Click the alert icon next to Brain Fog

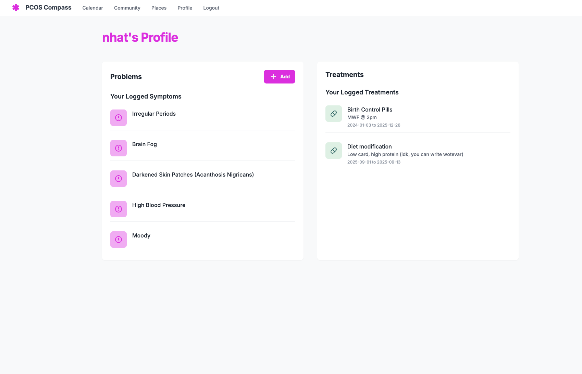coord(118,148)
